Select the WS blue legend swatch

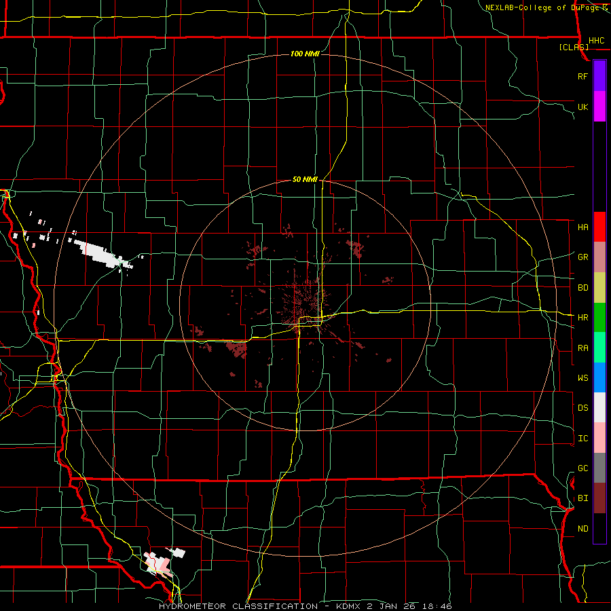pos(599,377)
